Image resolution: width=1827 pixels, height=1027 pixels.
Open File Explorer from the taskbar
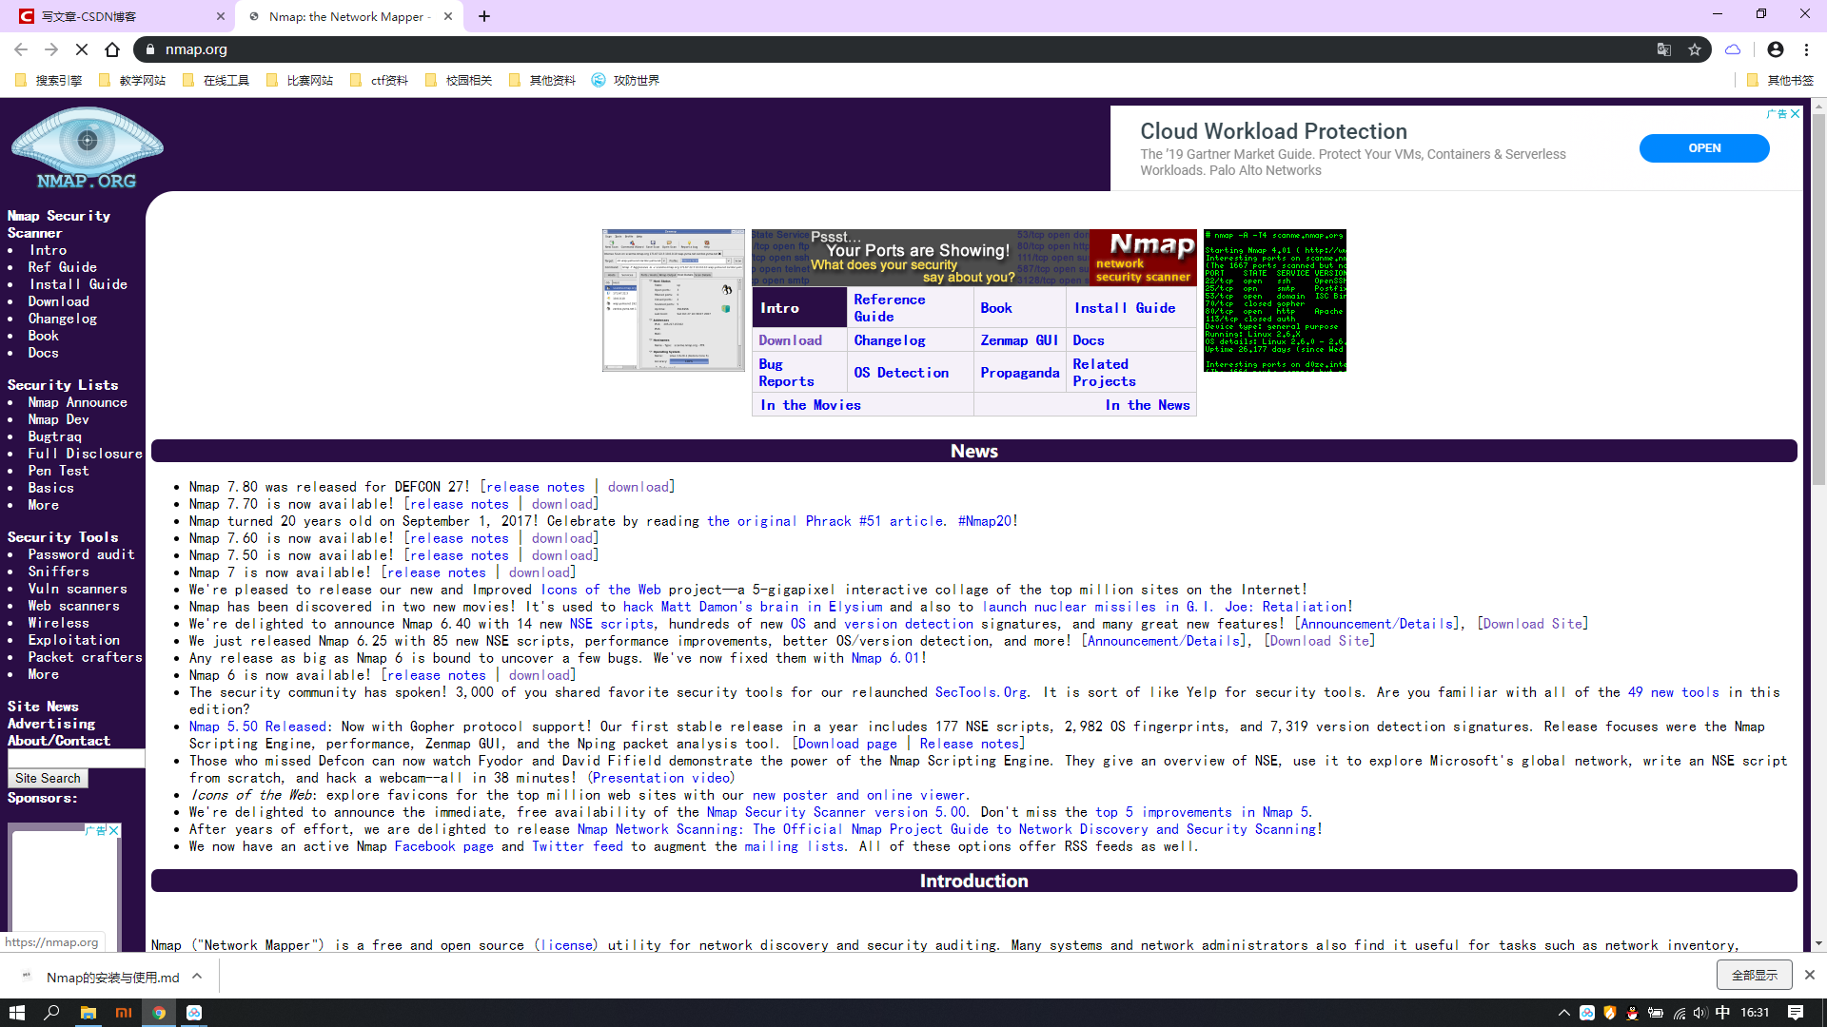coord(88,1012)
